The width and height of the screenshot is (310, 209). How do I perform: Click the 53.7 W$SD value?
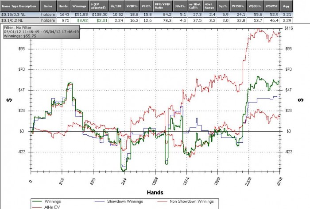[258, 20]
